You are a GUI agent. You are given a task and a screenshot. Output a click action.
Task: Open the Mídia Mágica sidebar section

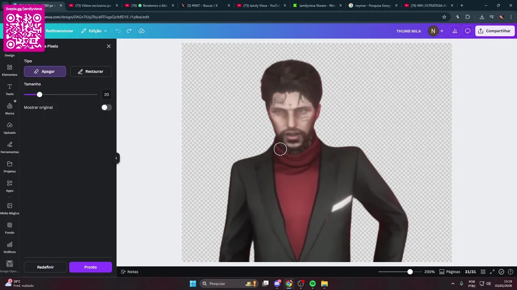[x=10, y=209]
